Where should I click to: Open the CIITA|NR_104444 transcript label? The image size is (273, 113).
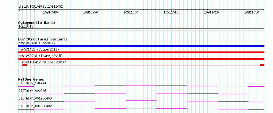[32, 83]
